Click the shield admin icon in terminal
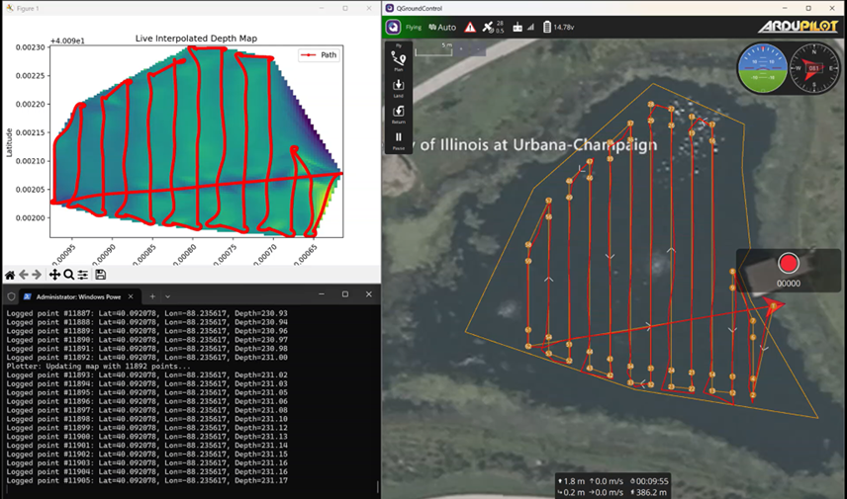 (11, 296)
